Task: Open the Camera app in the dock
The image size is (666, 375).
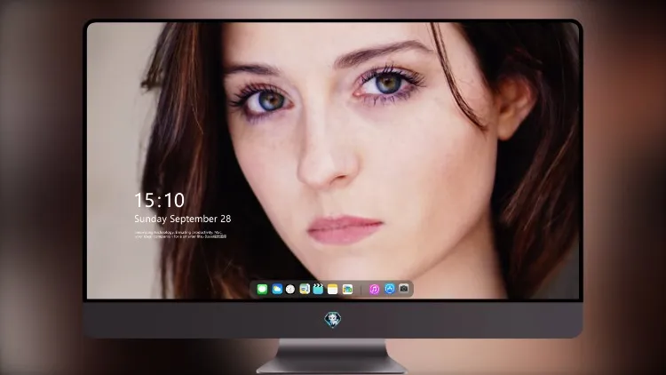Action: coord(404,289)
